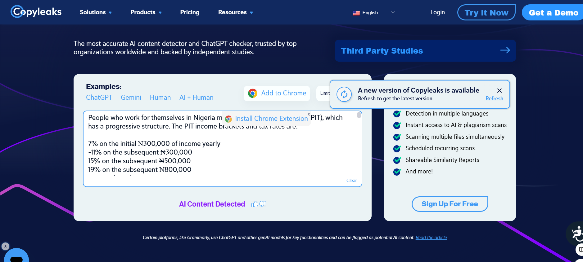This screenshot has width=583, height=262.
Task: Expand the Products menu arrow
Action: click(x=160, y=13)
